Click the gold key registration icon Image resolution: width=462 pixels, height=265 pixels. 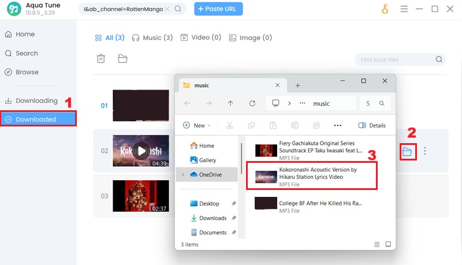(x=385, y=9)
